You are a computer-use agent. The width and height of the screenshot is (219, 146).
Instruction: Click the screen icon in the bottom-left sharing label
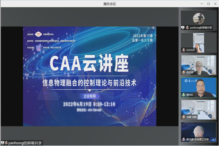tap(2, 143)
